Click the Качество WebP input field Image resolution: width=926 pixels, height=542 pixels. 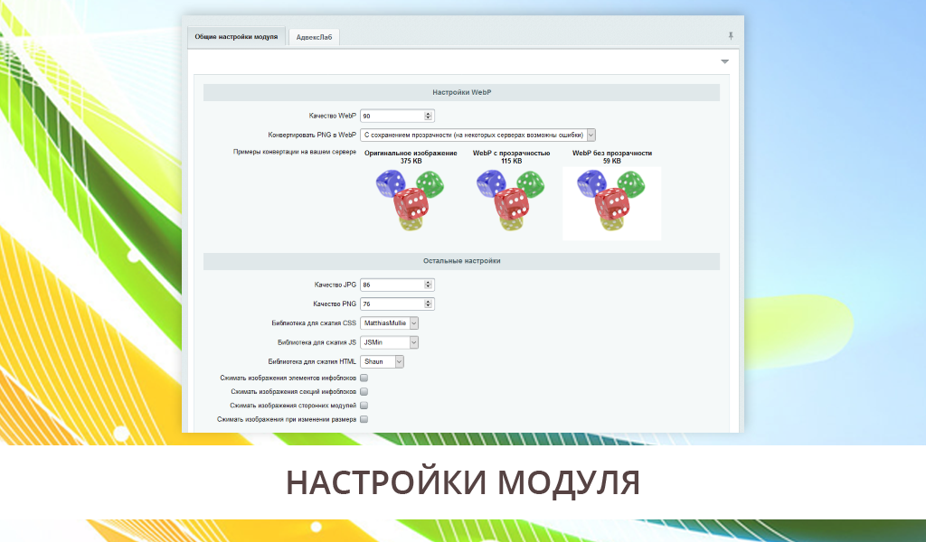[392, 117]
